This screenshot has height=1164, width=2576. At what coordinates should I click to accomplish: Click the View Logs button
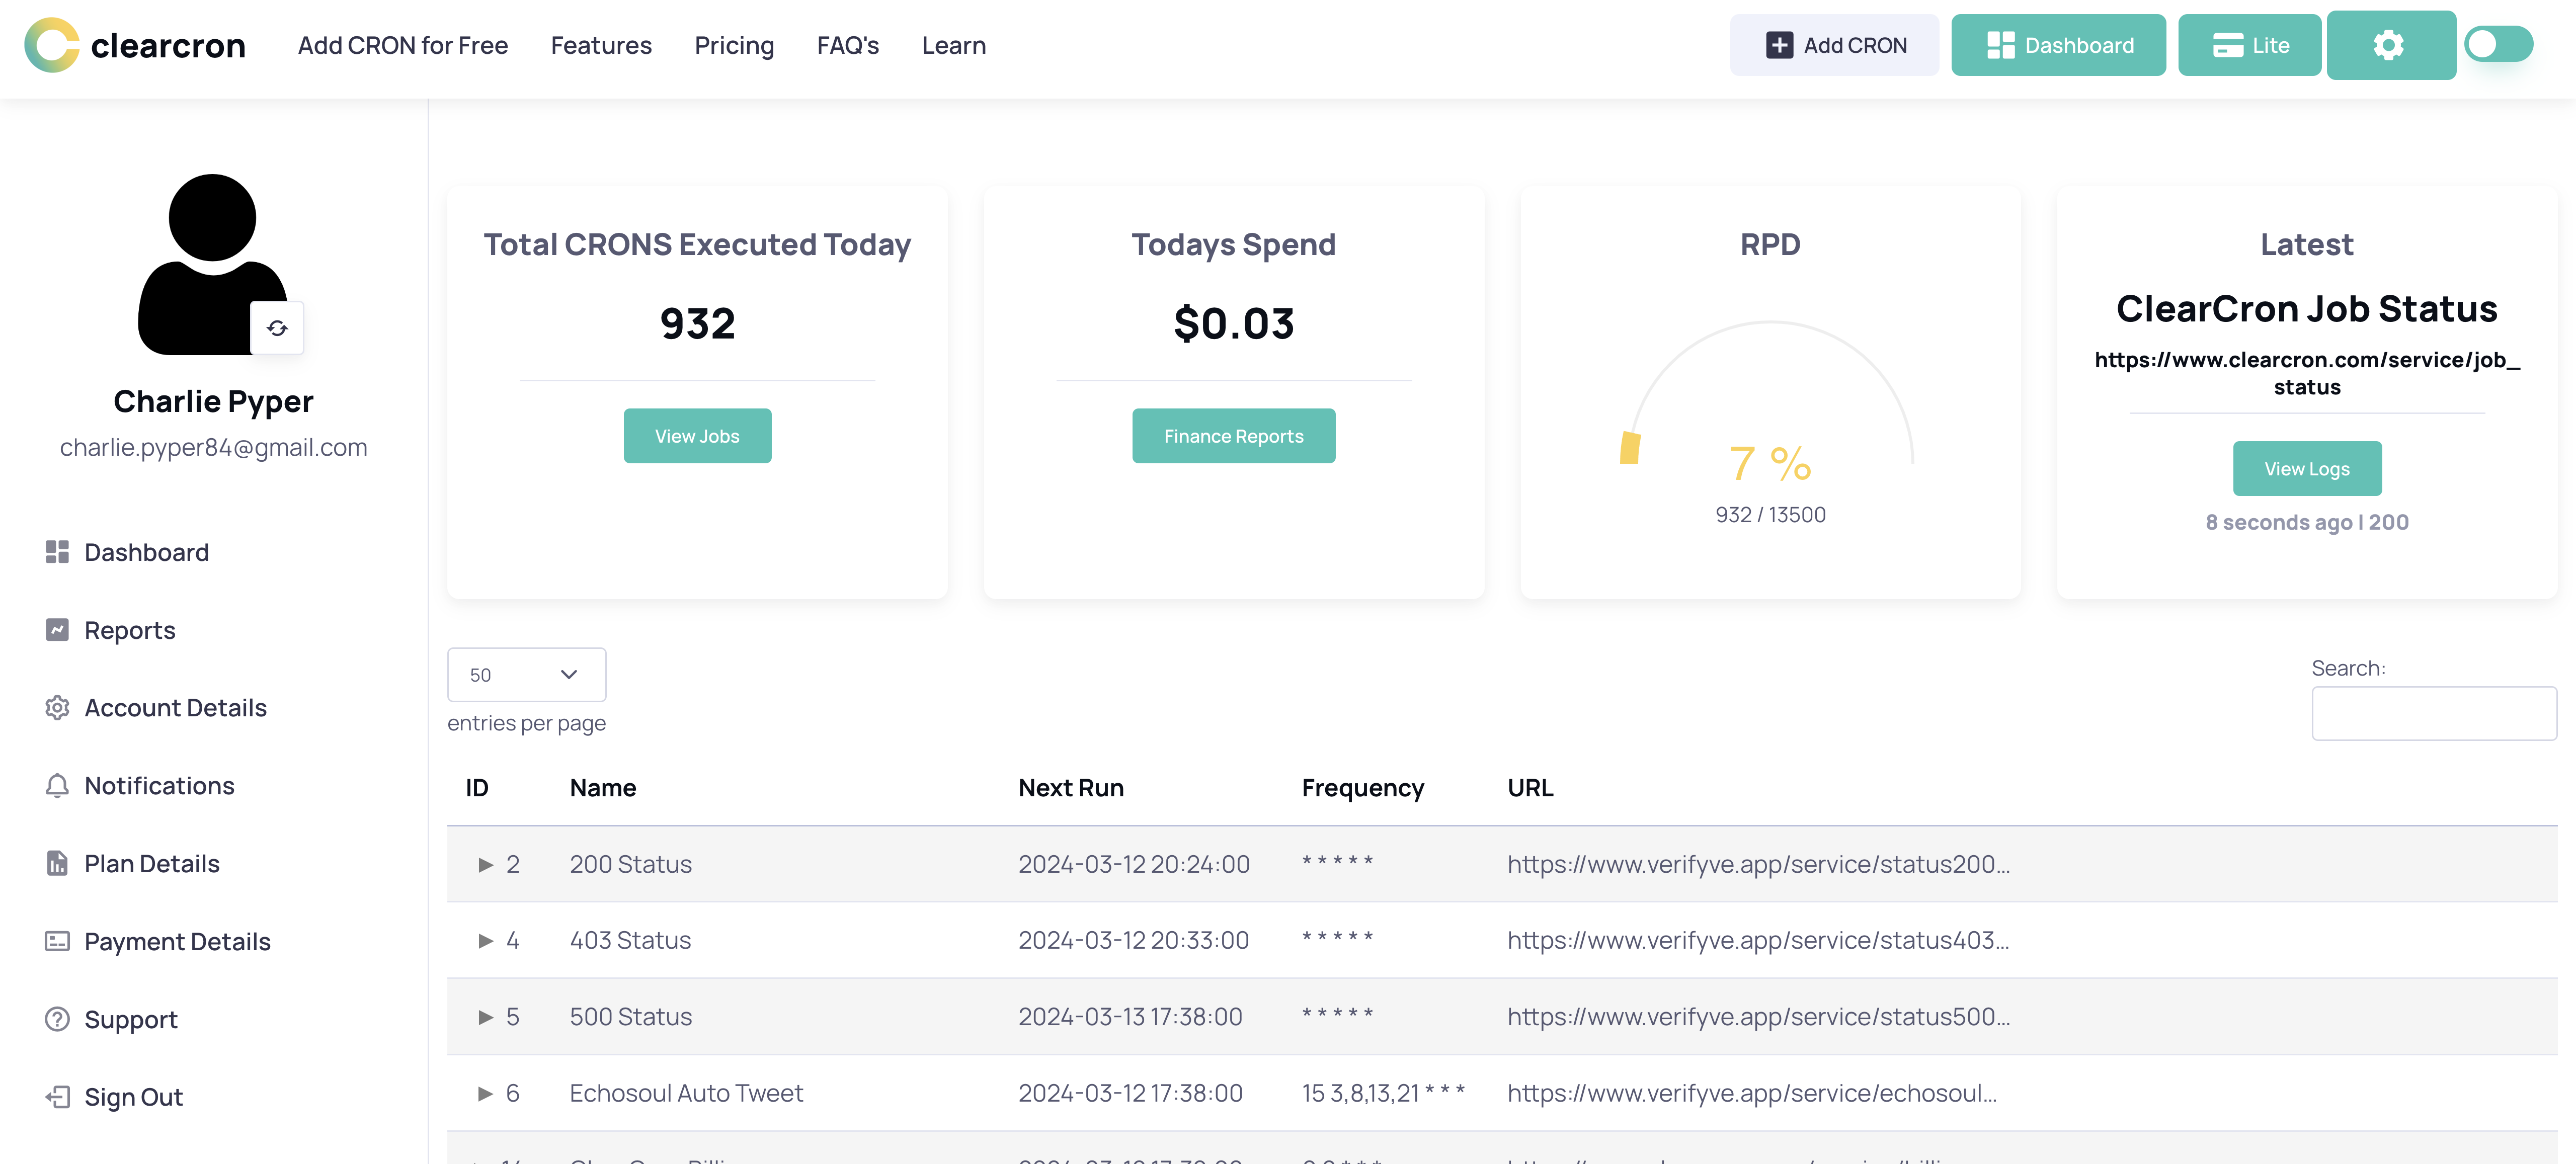(x=2306, y=468)
